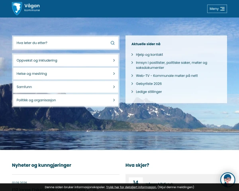The height and width of the screenshot is (191, 239).
Task: Expand Oppvekst og inkludering chevron
Action: (x=114, y=60)
